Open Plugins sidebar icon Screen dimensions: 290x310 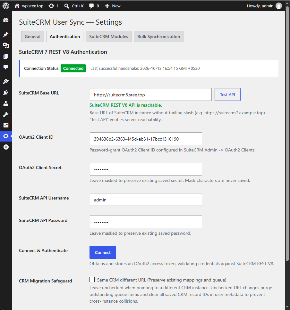pyautogui.click(x=6, y=93)
